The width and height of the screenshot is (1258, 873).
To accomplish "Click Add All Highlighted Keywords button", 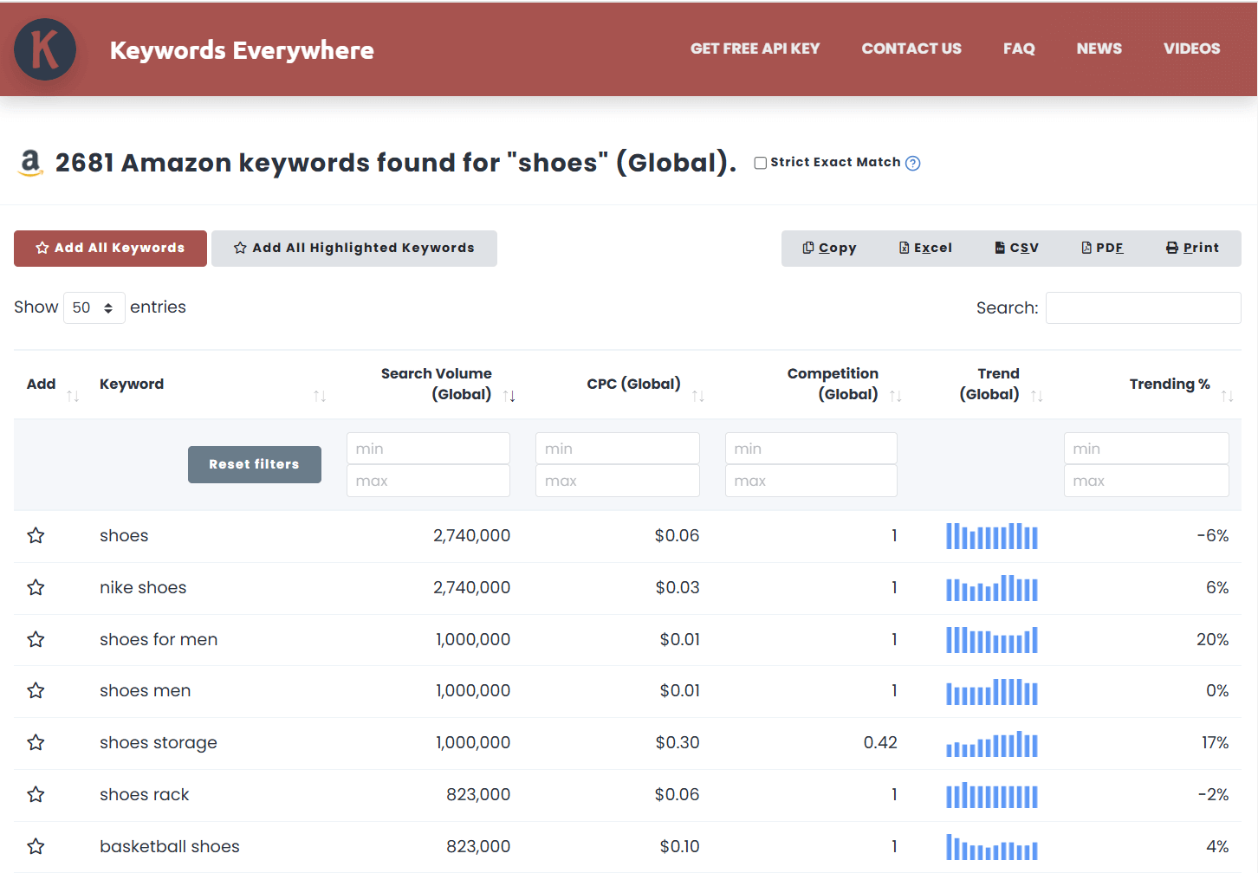I will (x=354, y=249).
